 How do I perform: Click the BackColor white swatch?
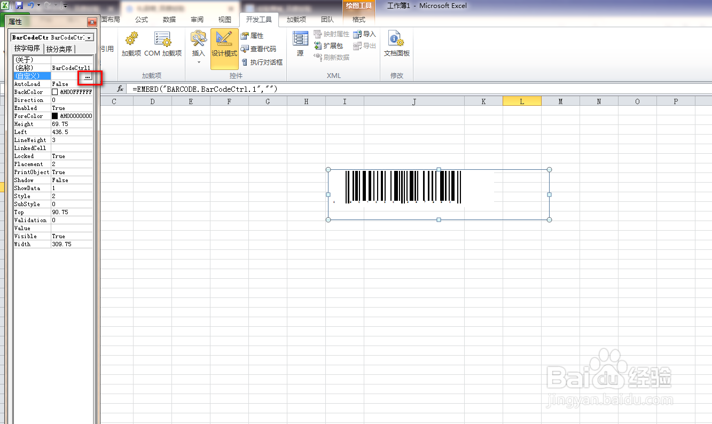click(x=54, y=92)
